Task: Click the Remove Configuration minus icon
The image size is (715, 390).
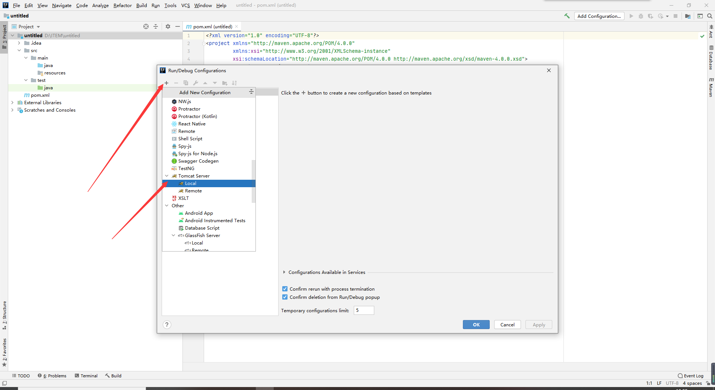Action: 176,83
